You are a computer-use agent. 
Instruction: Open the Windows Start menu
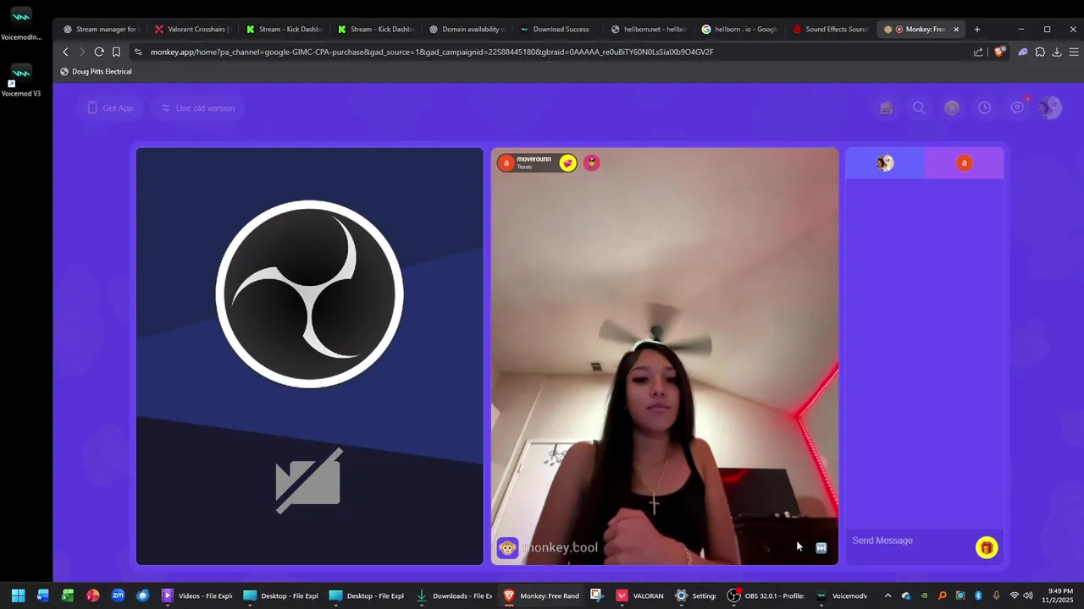point(18,595)
